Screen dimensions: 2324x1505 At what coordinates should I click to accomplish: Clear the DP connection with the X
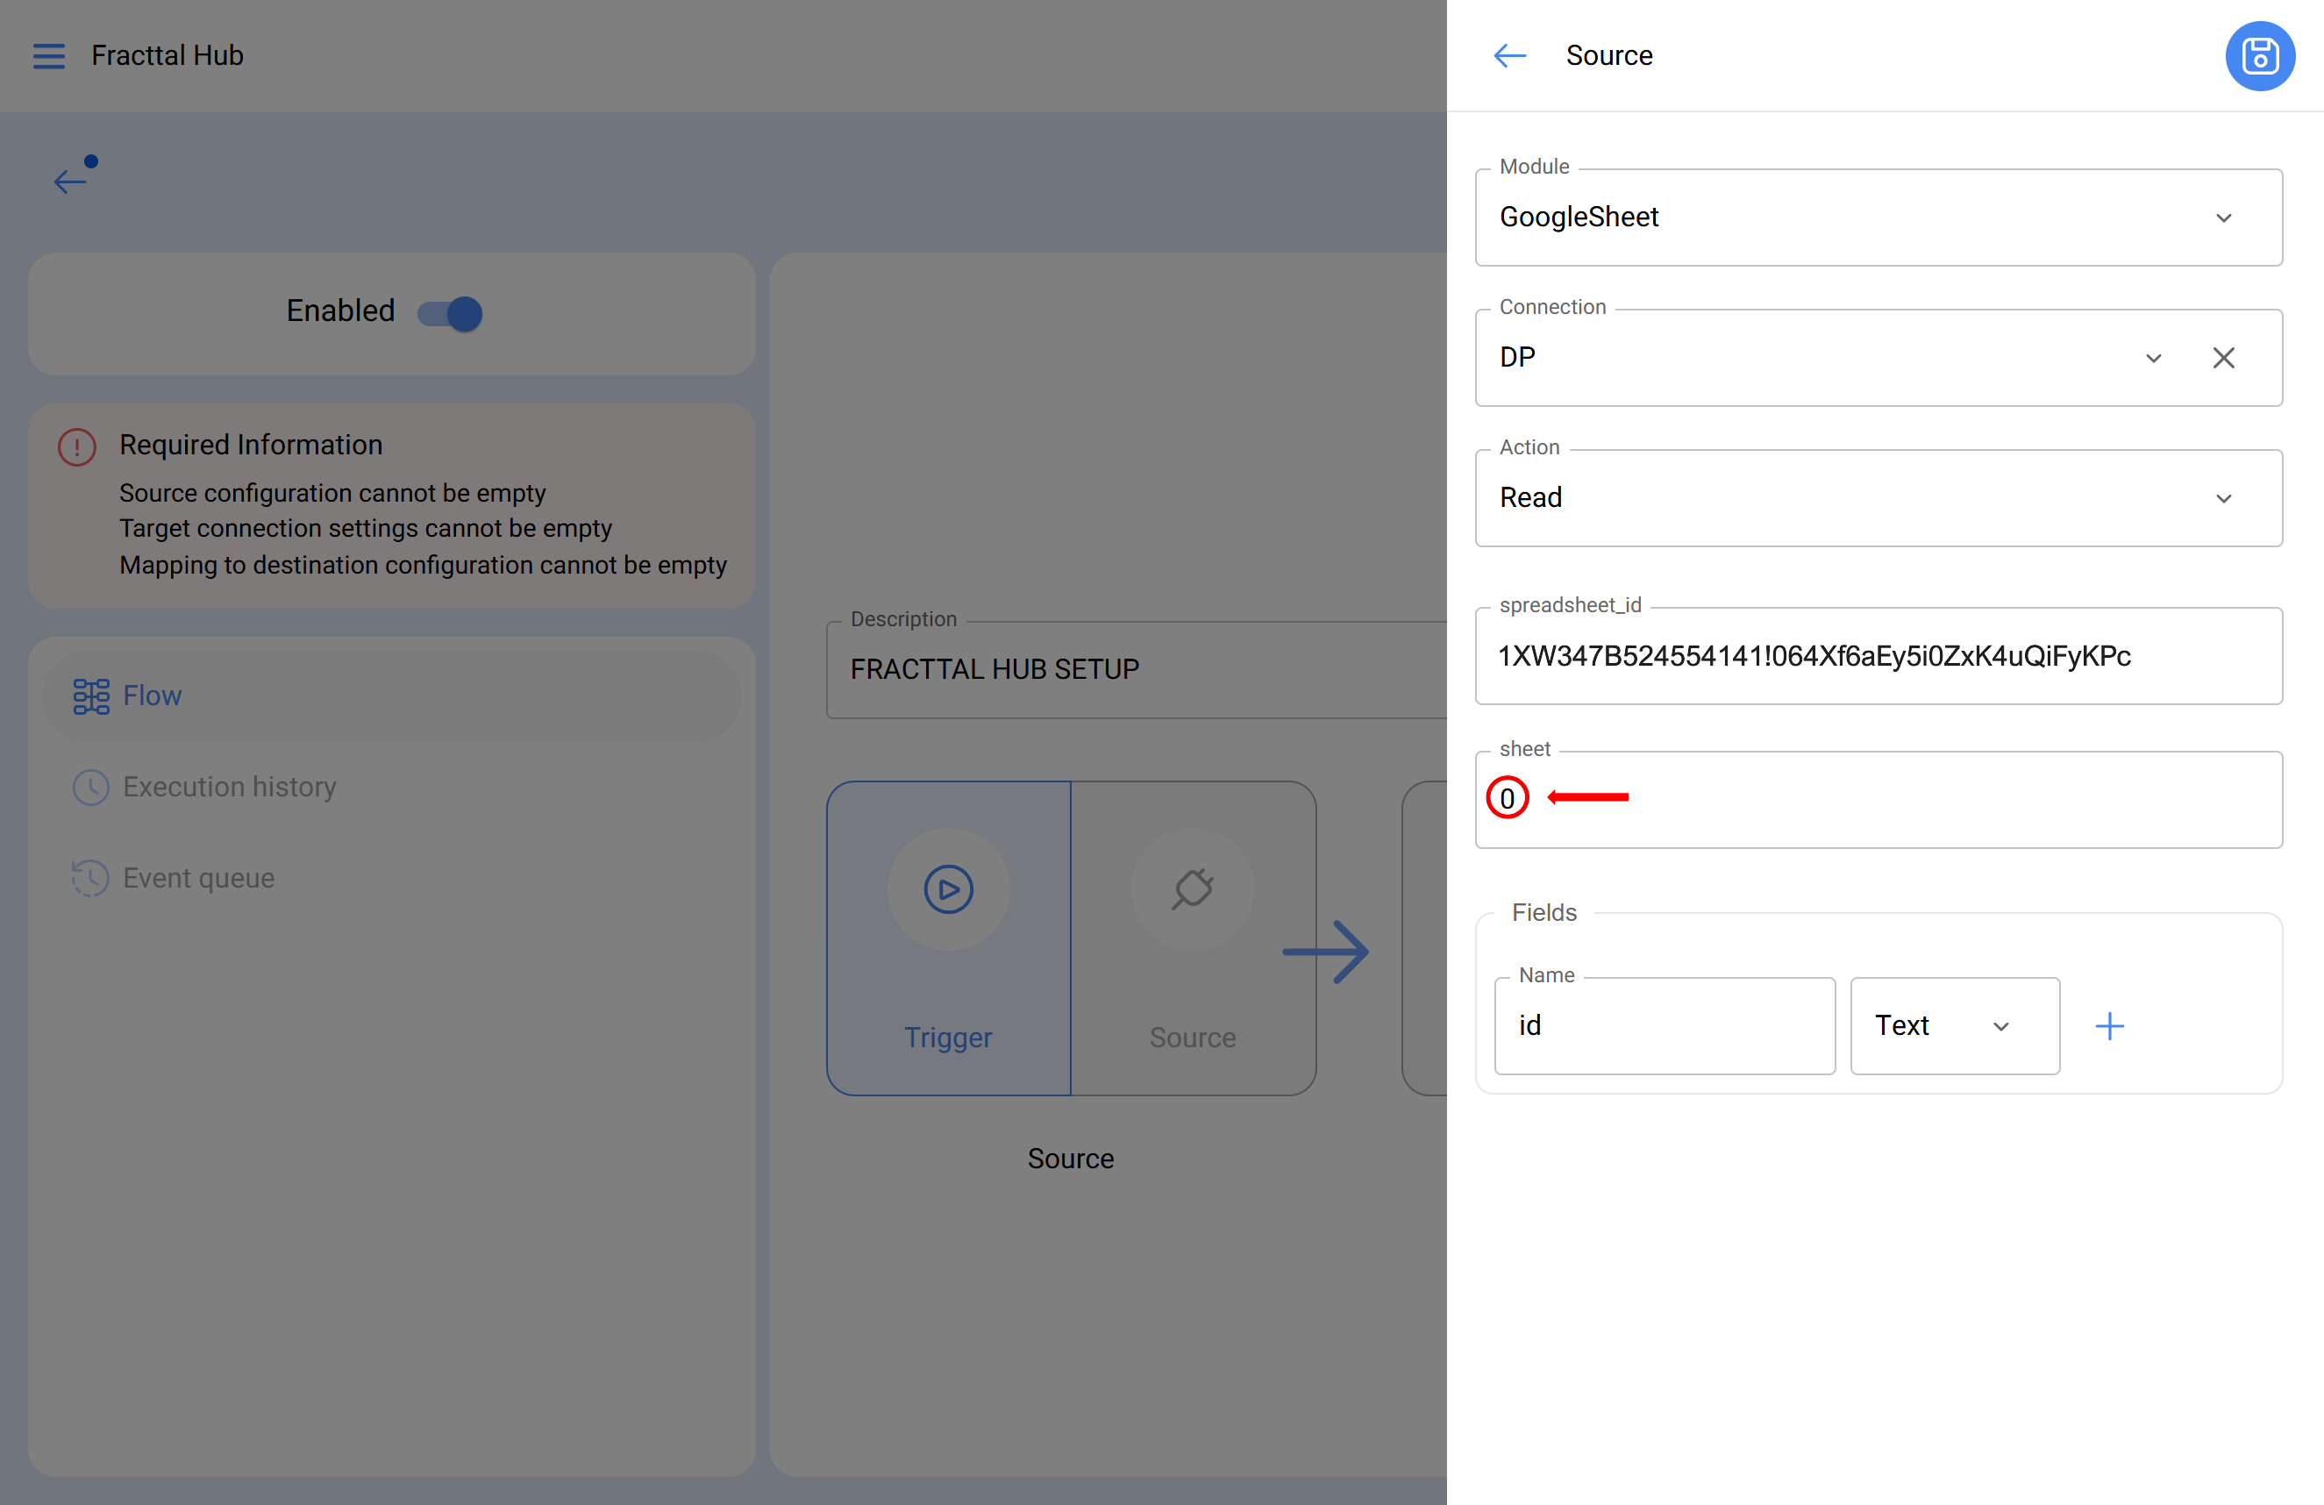point(2224,358)
